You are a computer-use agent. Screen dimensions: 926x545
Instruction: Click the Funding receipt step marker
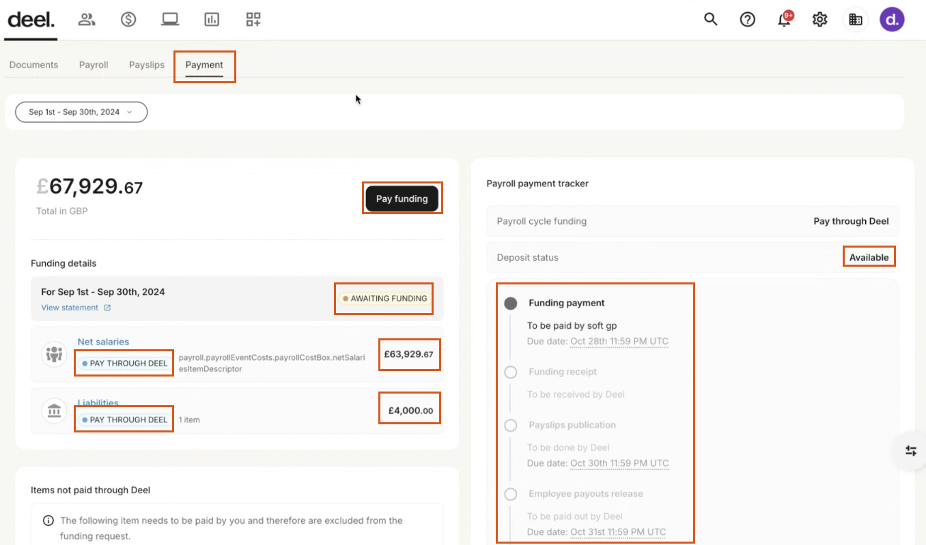click(511, 372)
